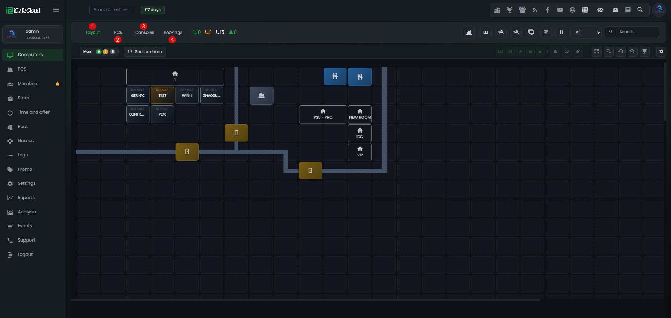Viewport: 671px width, 318px height.
Task: Open Reports in the sidebar
Action: [x=33, y=198]
